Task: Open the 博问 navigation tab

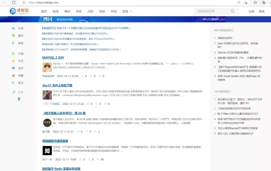Action: [67, 11]
